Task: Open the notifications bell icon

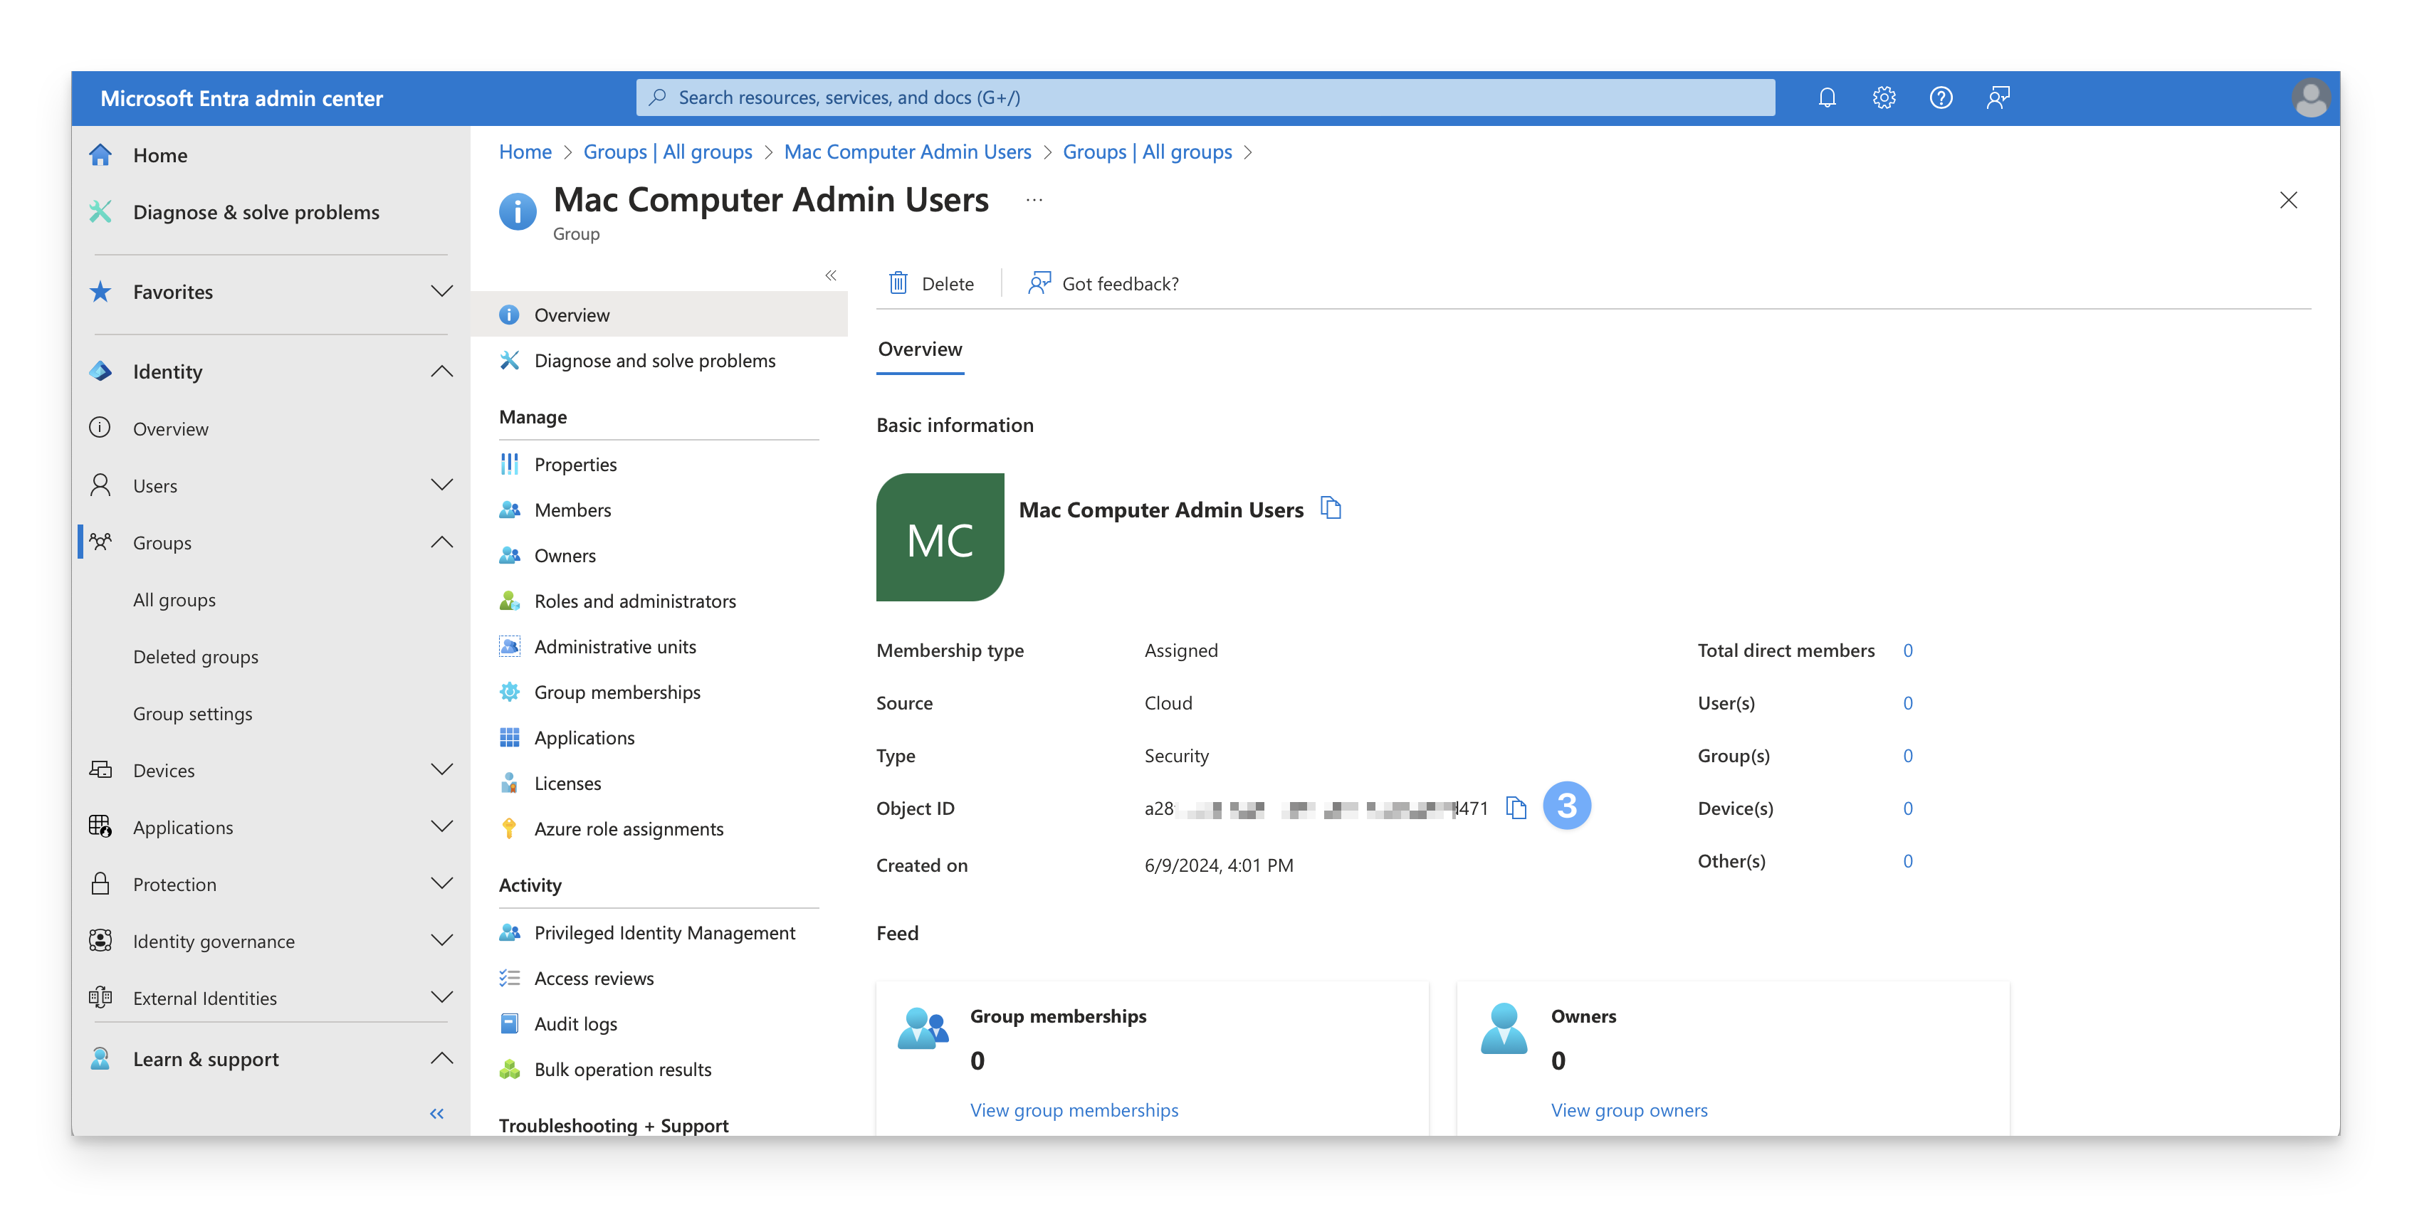Action: (x=1827, y=97)
